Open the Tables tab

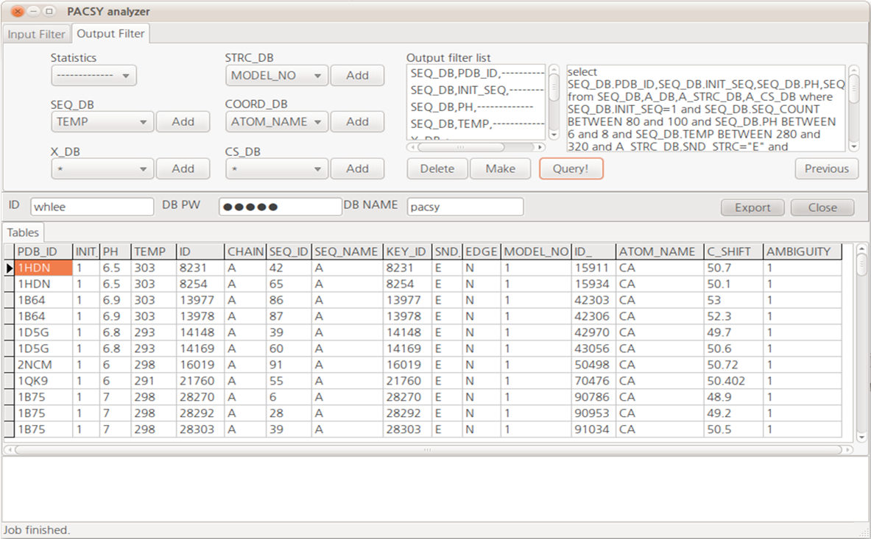tap(23, 232)
